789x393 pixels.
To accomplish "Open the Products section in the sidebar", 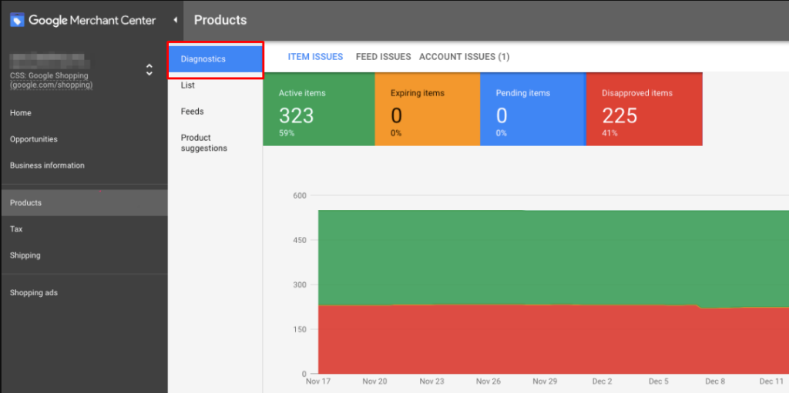I will coord(26,203).
